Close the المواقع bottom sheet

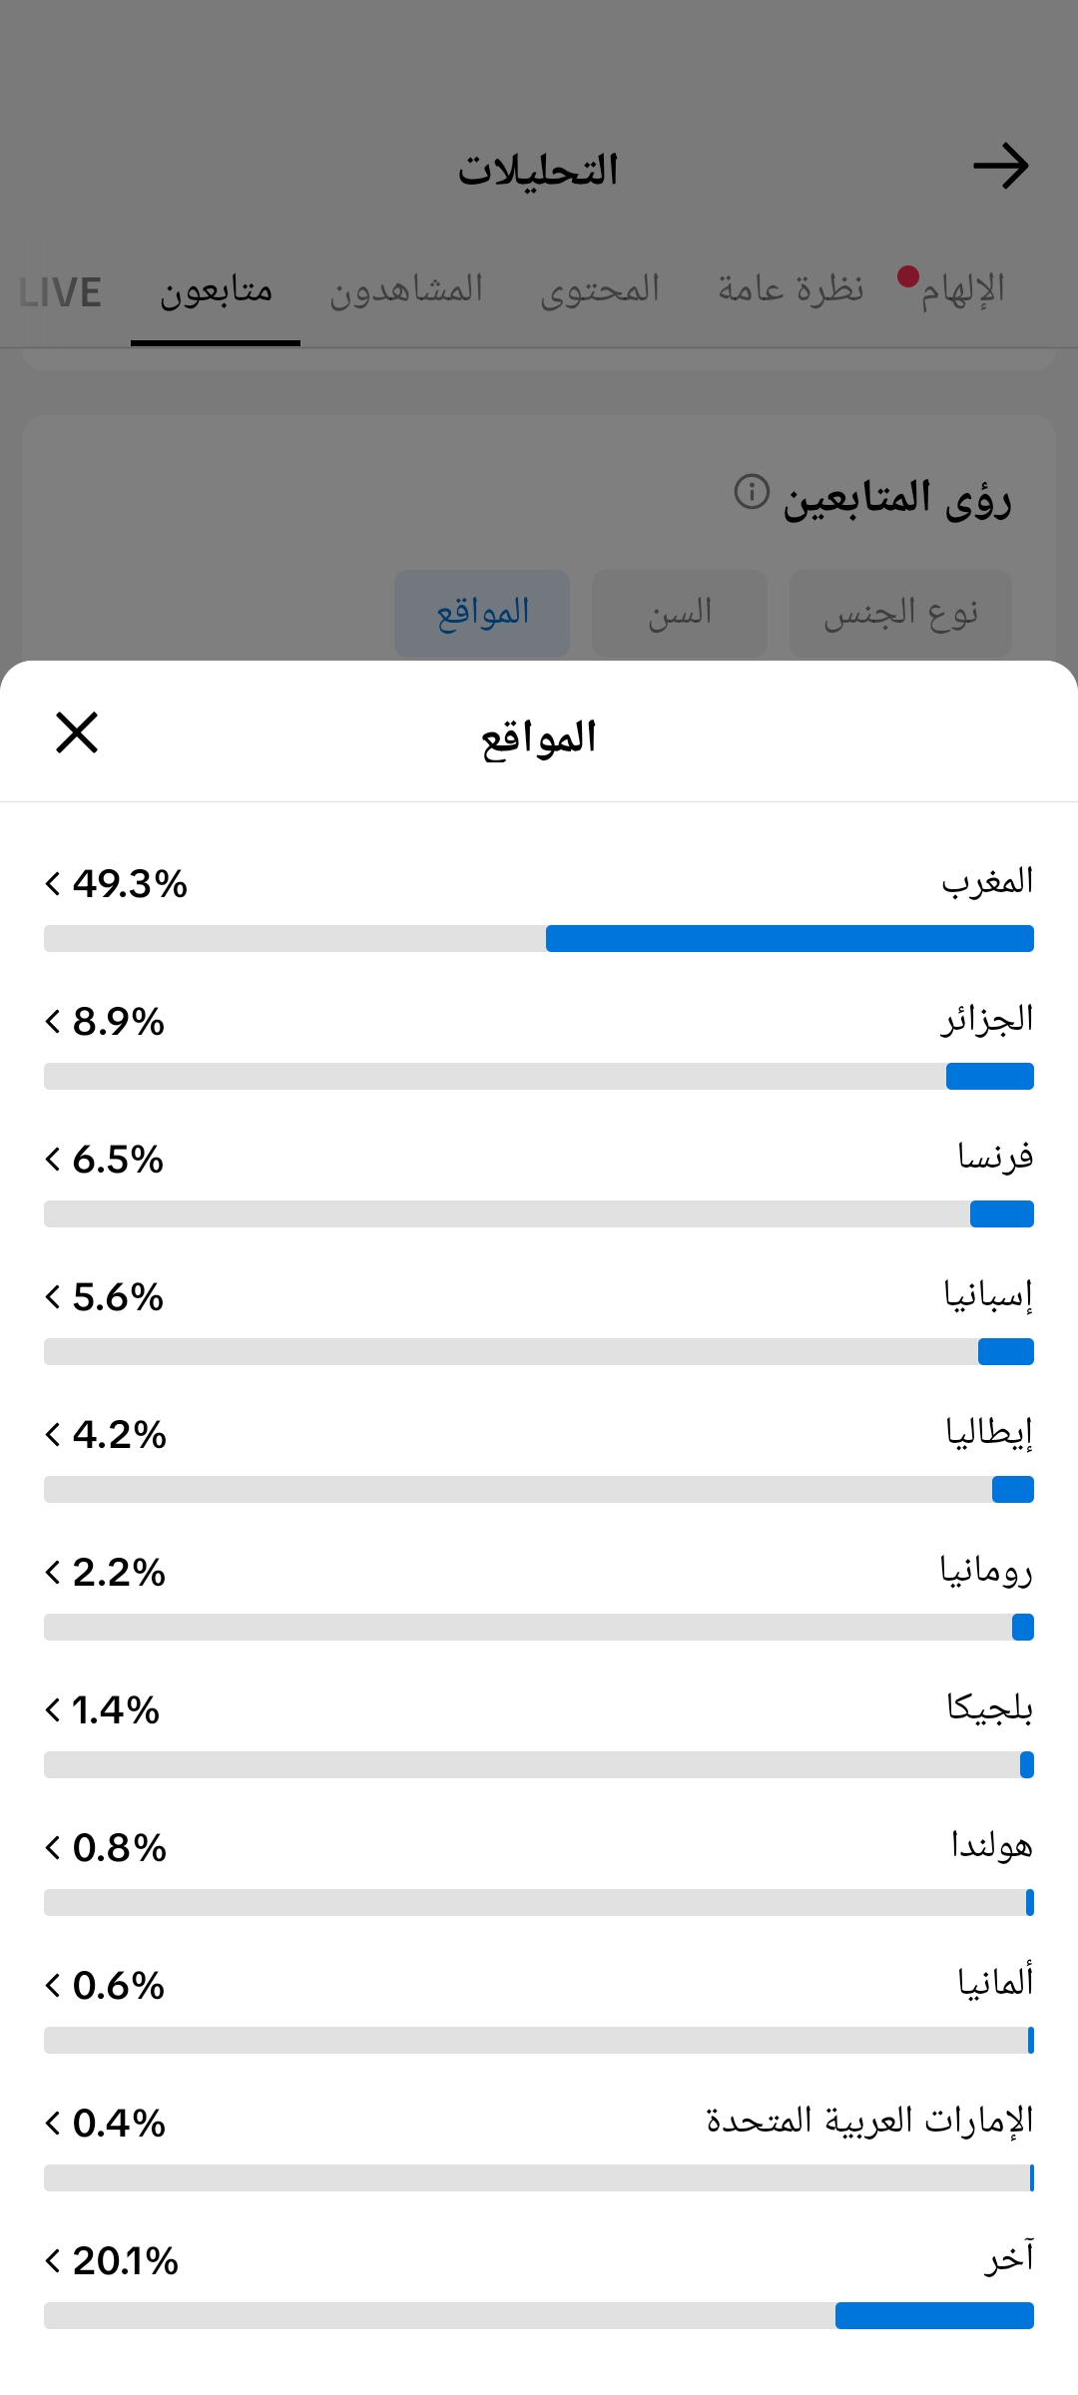[77, 732]
